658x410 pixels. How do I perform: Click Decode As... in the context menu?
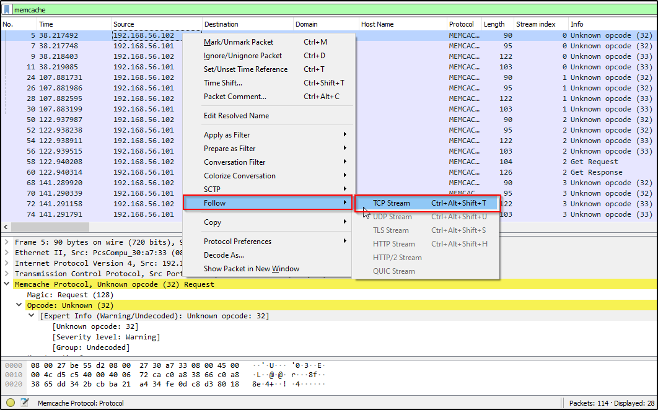coord(224,255)
